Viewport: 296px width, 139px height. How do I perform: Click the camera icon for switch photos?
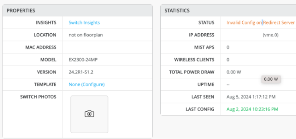coord(89,114)
